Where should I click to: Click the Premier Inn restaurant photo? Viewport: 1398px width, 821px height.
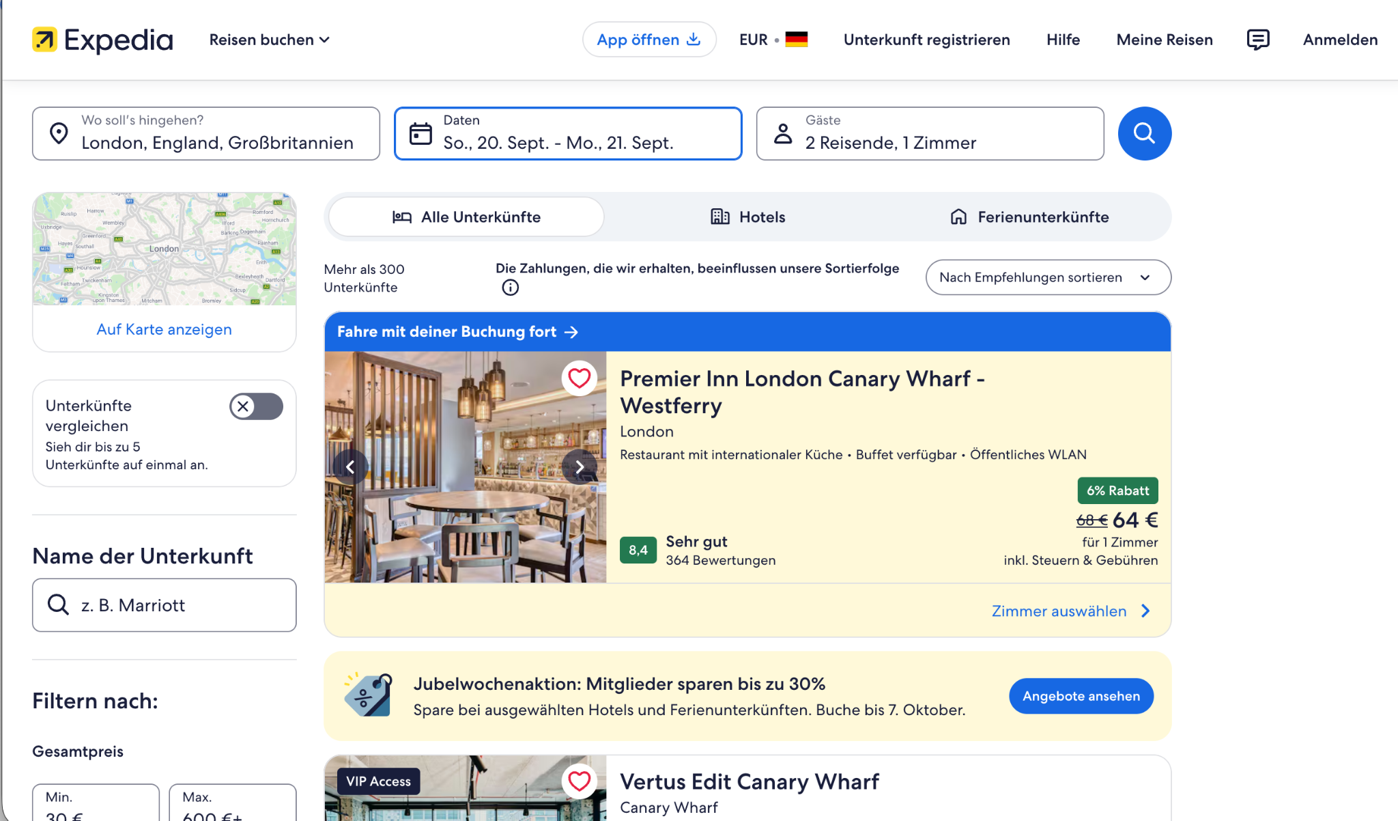(465, 467)
